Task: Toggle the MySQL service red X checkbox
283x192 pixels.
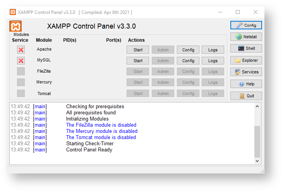Action: point(21,61)
